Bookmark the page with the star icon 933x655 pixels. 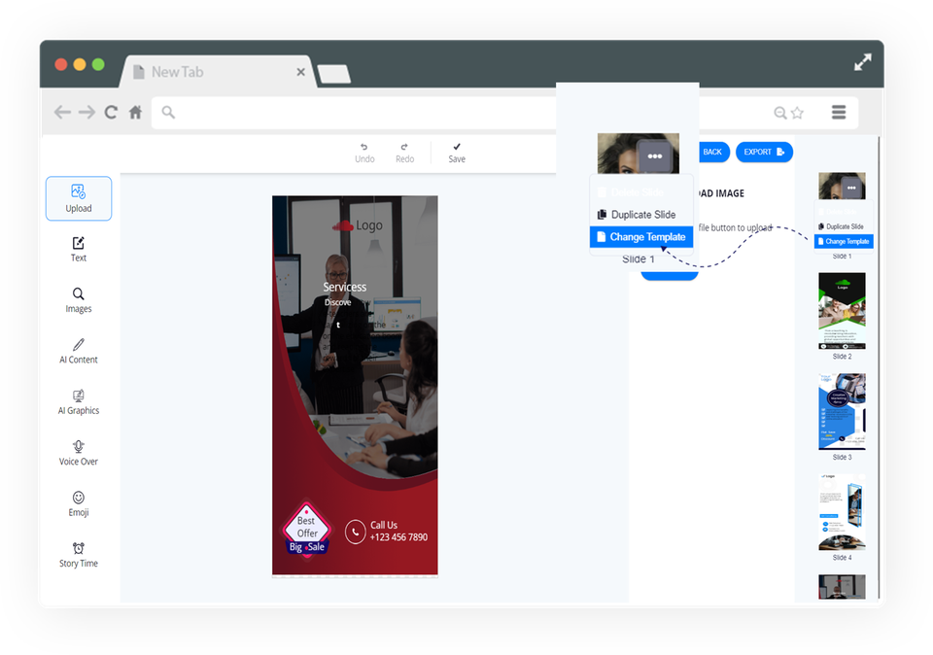[797, 113]
